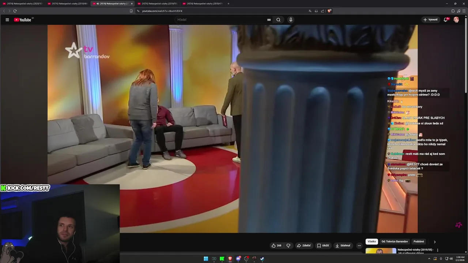468x263 pixels.
Task: Click the translate page icon in address bar
Action: [310, 11]
